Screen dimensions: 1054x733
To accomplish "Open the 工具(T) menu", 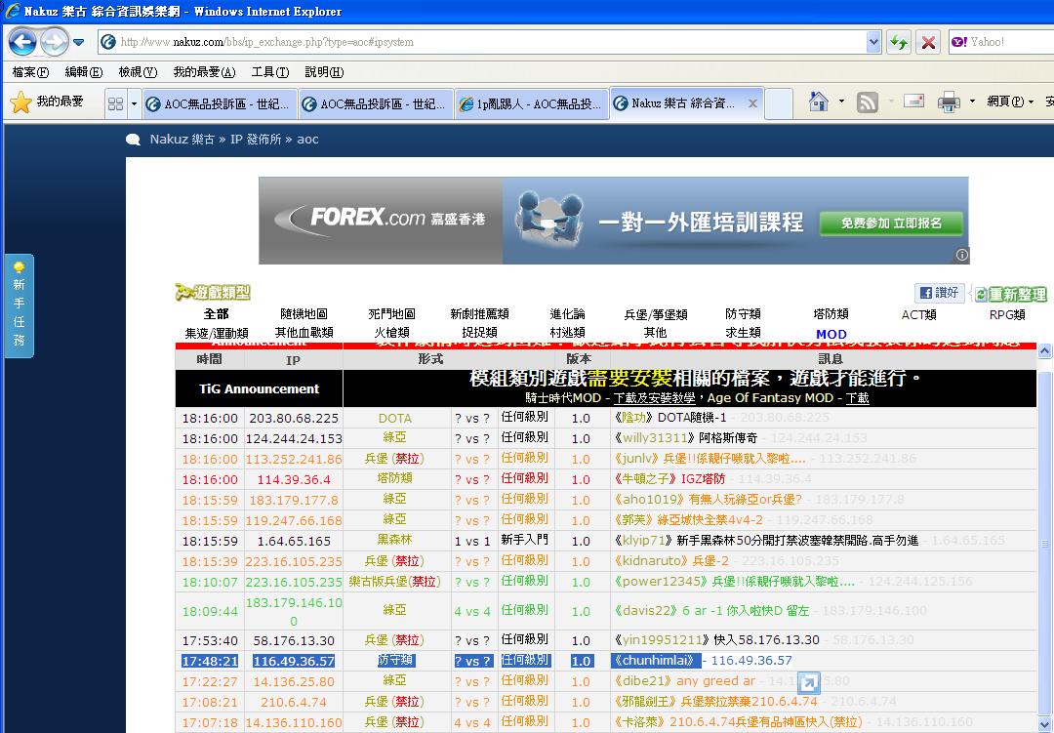I will (x=269, y=72).
